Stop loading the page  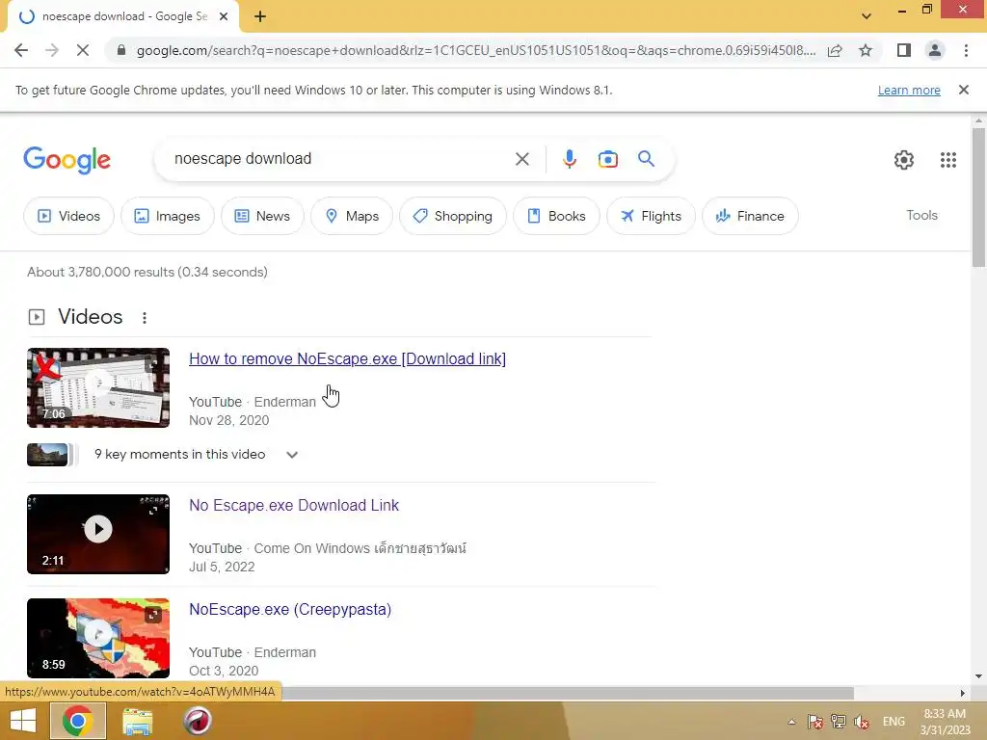(x=83, y=50)
